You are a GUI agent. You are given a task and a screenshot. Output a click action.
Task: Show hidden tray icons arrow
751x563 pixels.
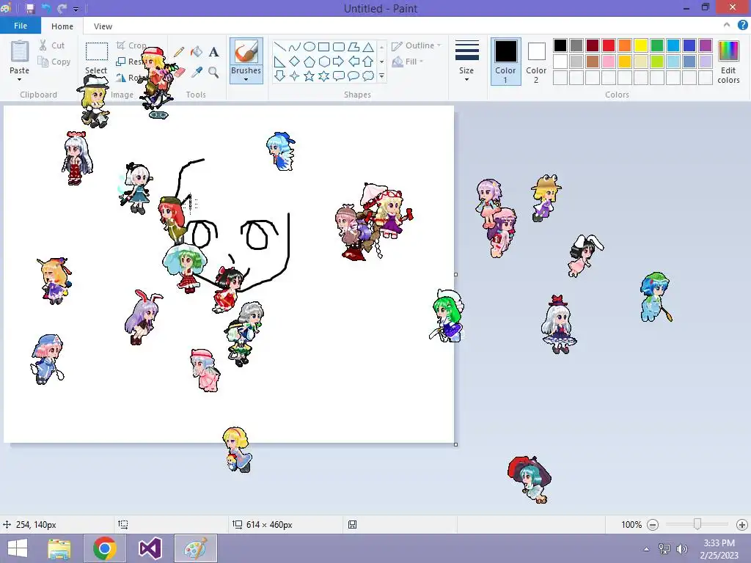(647, 549)
